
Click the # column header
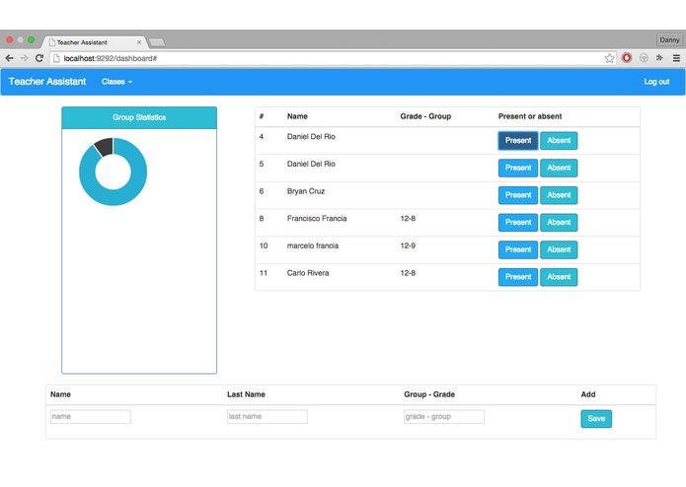[262, 116]
